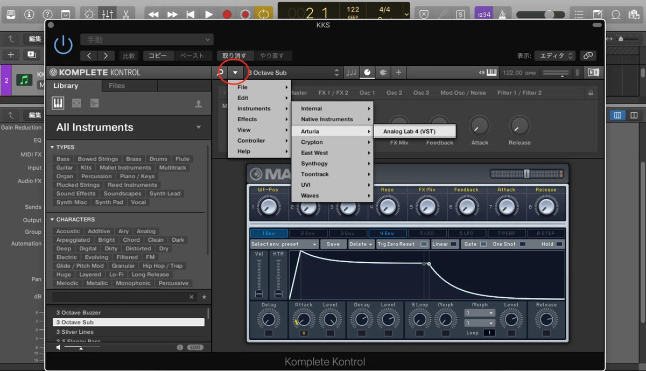Toggle the favorites star icon

[204, 297]
